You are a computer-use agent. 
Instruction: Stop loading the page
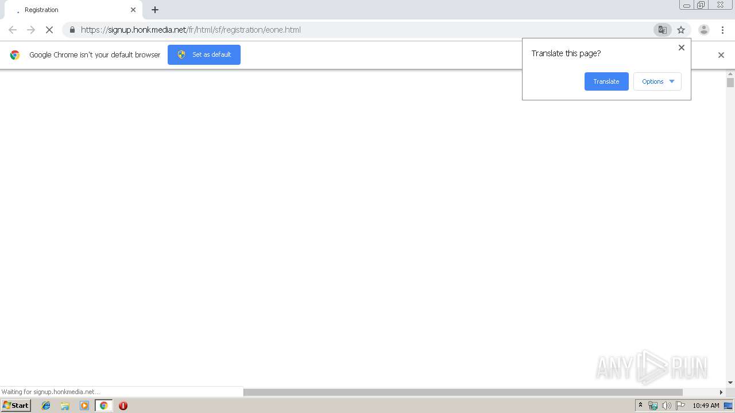point(49,30)
